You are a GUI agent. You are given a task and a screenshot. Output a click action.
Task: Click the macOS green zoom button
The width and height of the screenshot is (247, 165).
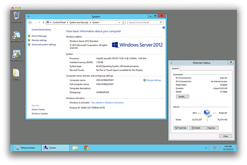[20, 8]
